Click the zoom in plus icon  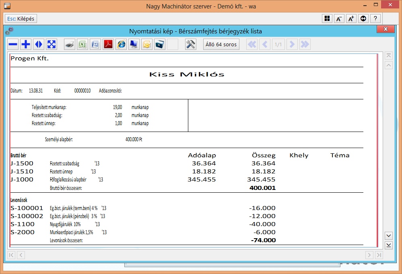[26, 44]
